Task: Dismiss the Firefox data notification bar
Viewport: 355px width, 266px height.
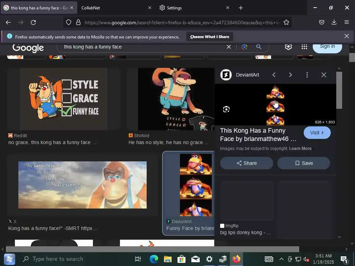Action: pos(346,36)
